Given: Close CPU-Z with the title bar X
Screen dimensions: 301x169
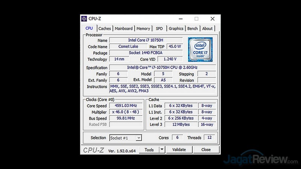Looking at the screenshot, I should point(213,19).
